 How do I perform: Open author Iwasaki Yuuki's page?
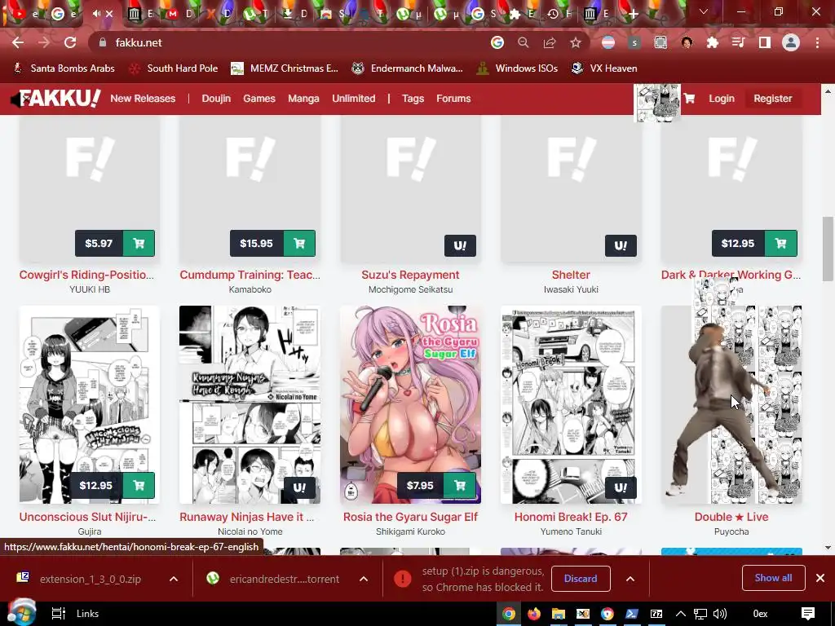click(x=571, y=289)
